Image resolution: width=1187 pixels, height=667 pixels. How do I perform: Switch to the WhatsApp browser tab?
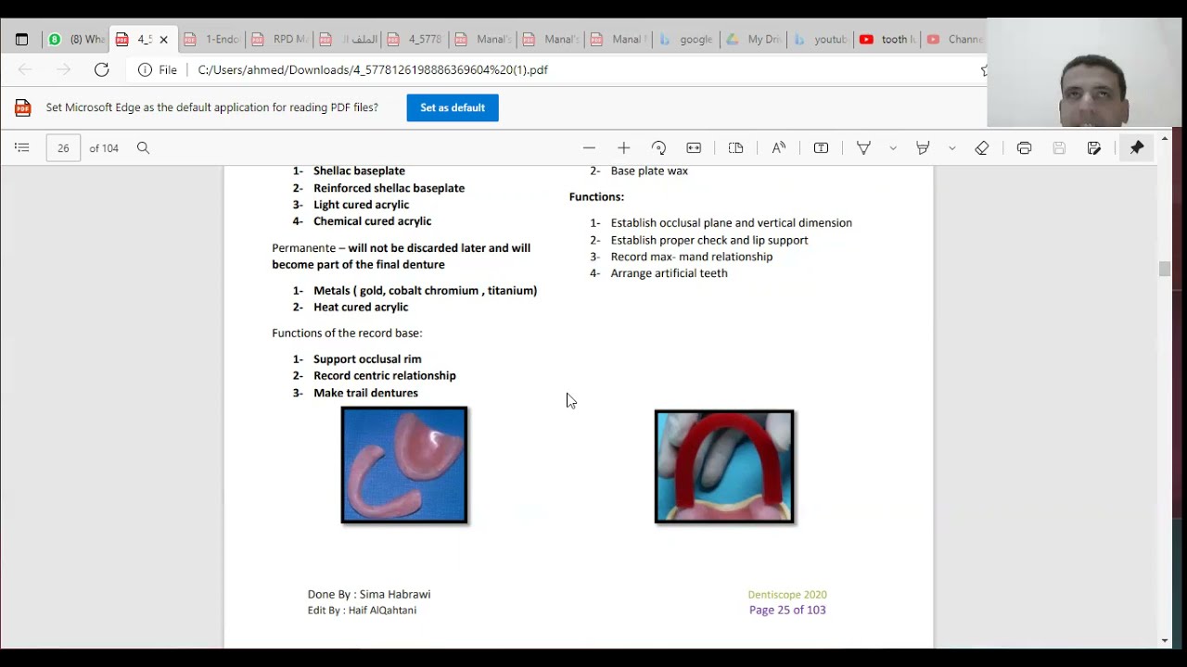pyautogui.click(x=78, y=39)
